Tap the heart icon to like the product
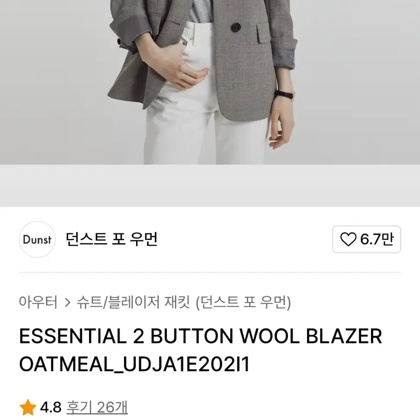The width and height of the screenshot is (420, 420). point(348,239)
